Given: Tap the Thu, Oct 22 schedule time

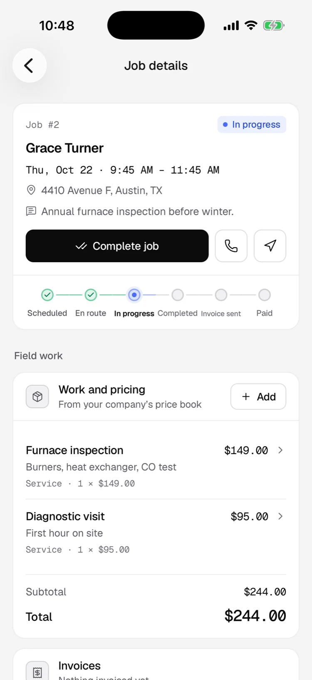Looking at the screenshot, I should [122, 170].
